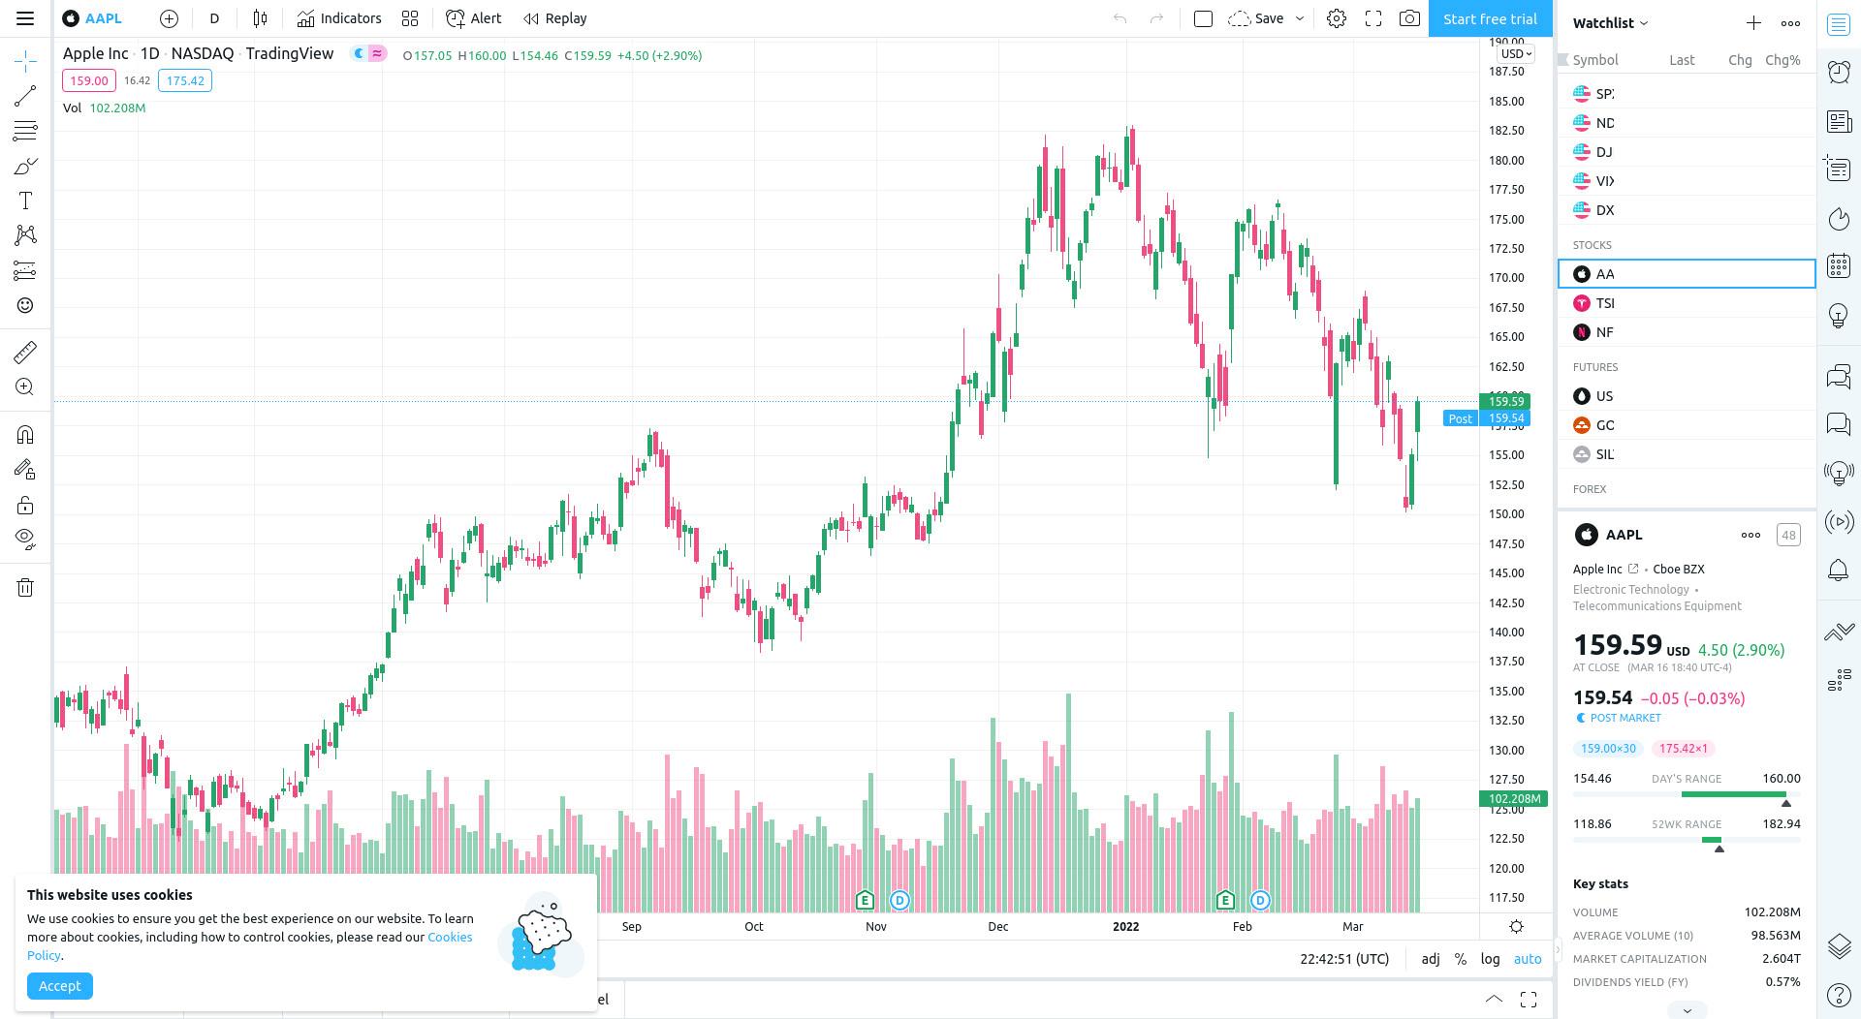Start bar Replay mode
The width and height of the screenshot is (1861, 1019).
555,18
